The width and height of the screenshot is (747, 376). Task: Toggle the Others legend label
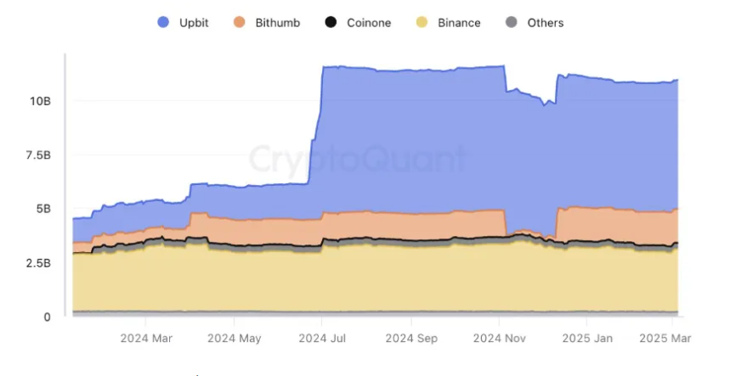click(x=545, y=23)
